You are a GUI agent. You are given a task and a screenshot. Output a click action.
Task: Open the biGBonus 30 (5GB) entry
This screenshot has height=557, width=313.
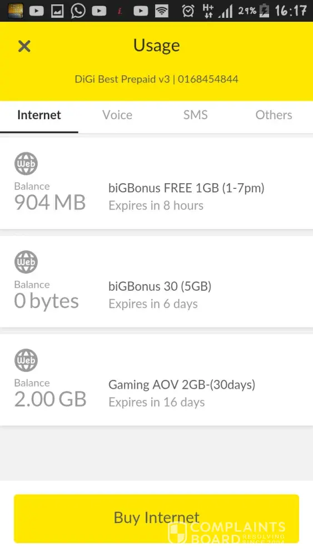point(156,282)
